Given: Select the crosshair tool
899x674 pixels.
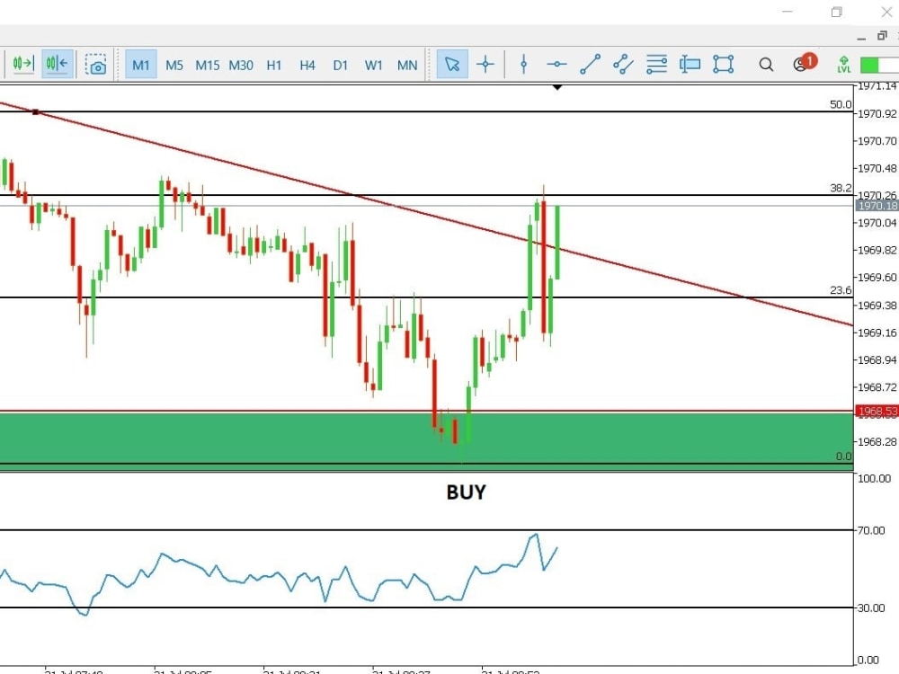Looking at the screenshot, I should coord(485,64).
